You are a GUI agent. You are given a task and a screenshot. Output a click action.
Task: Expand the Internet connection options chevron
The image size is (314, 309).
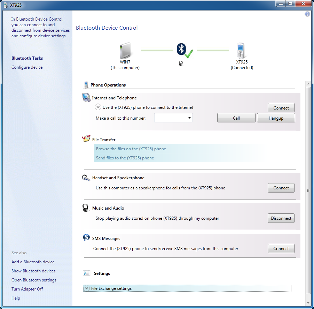pyautogui.click(x=98, y=107)
